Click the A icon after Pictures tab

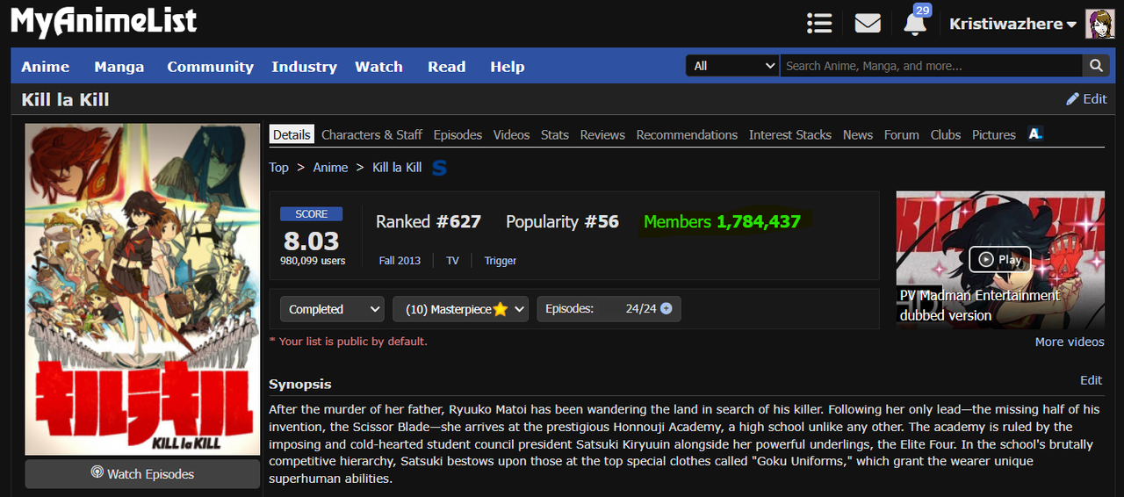click(1035, 134)
